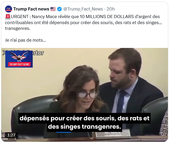The image size is (169, 143).
Task: Click the US flag emoji beside account name
Action: point(53,9)
